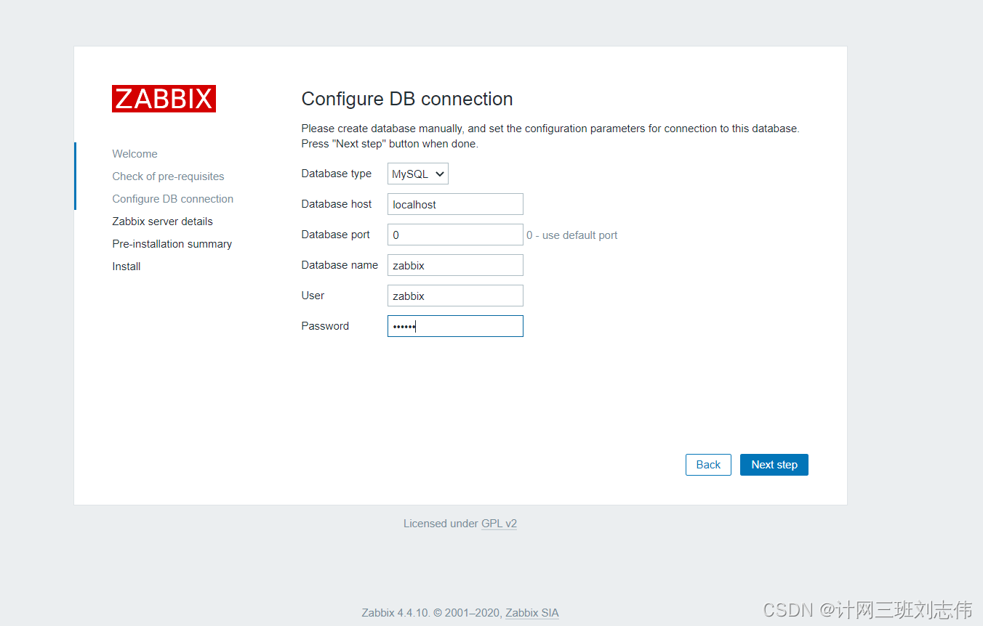The height and width of the screenshot is (626, 983).
Task: Click the User label
Action: (x=313, y=296)
